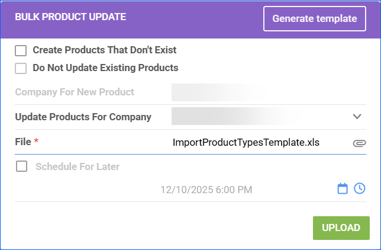Click the Schedule For Later label text
The image size is (381, 250).
click(x=78, y=166)
